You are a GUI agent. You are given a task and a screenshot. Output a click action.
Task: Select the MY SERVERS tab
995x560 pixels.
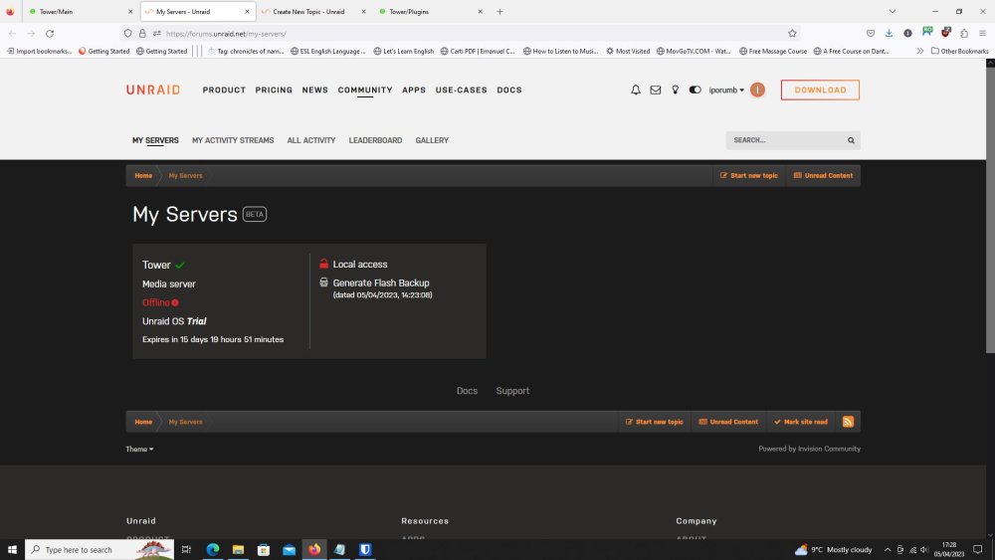(x=155, y=140)
